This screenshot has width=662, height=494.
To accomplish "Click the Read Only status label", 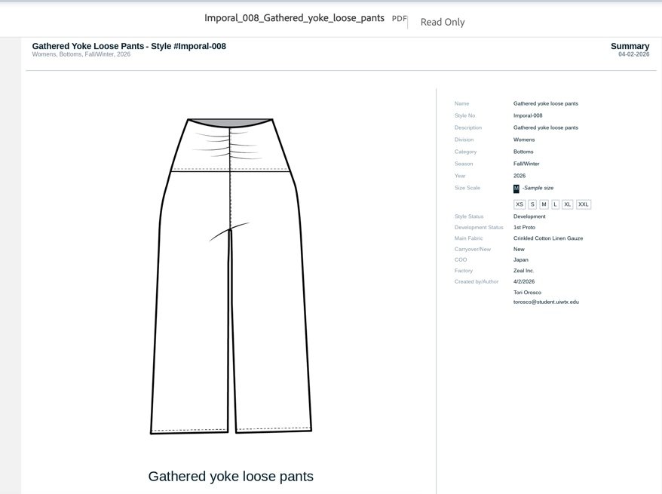I will [443, 22].
